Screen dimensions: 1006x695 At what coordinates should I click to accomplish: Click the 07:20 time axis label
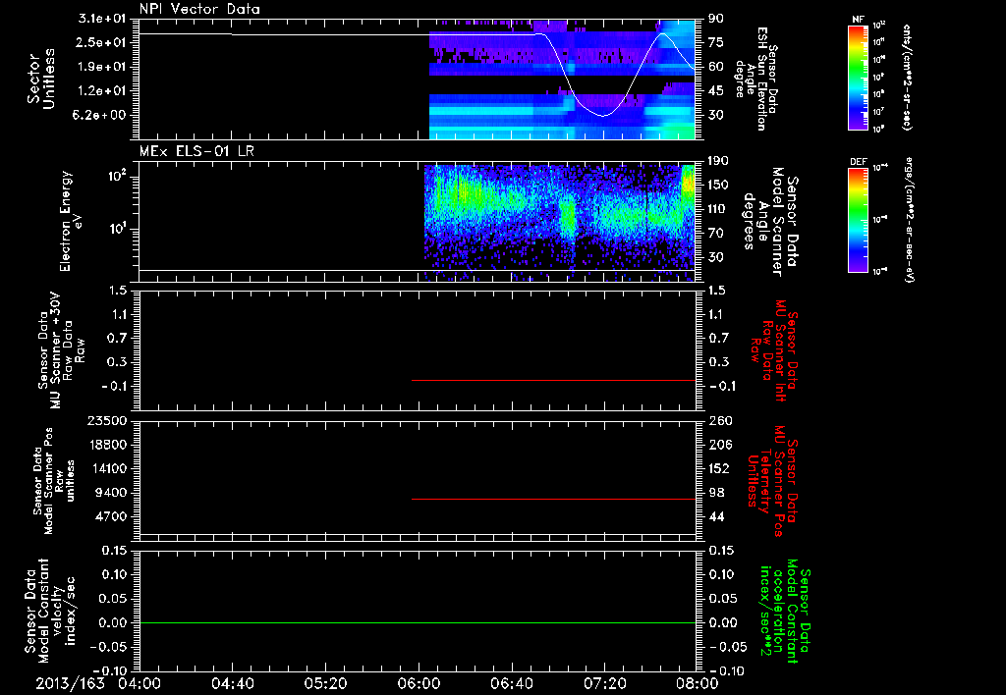pos(604,683)
